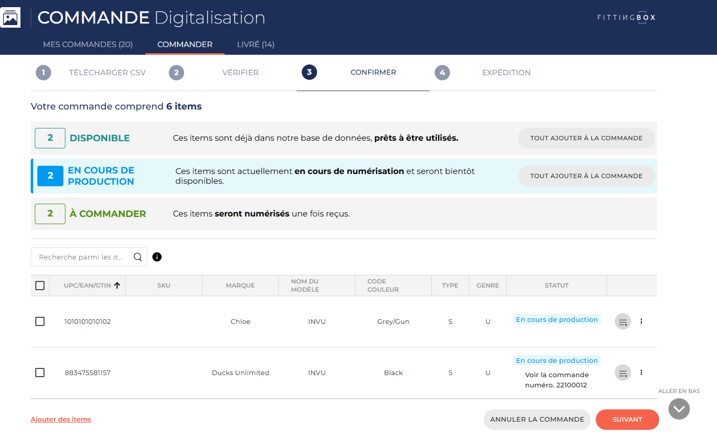This screenshot has width=717, height=436.
Task: Click the image gallery logo icon
Action: [10, 18]
